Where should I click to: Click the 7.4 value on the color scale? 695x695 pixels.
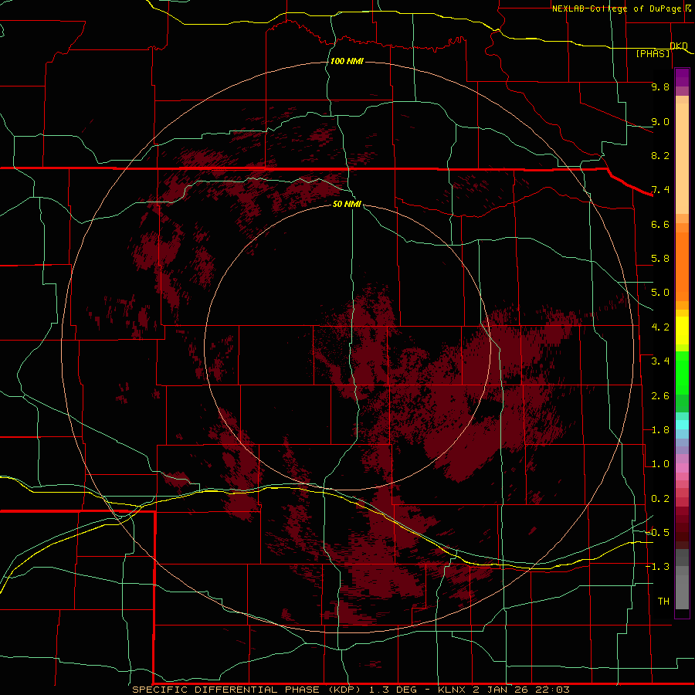tap(660, 190)
